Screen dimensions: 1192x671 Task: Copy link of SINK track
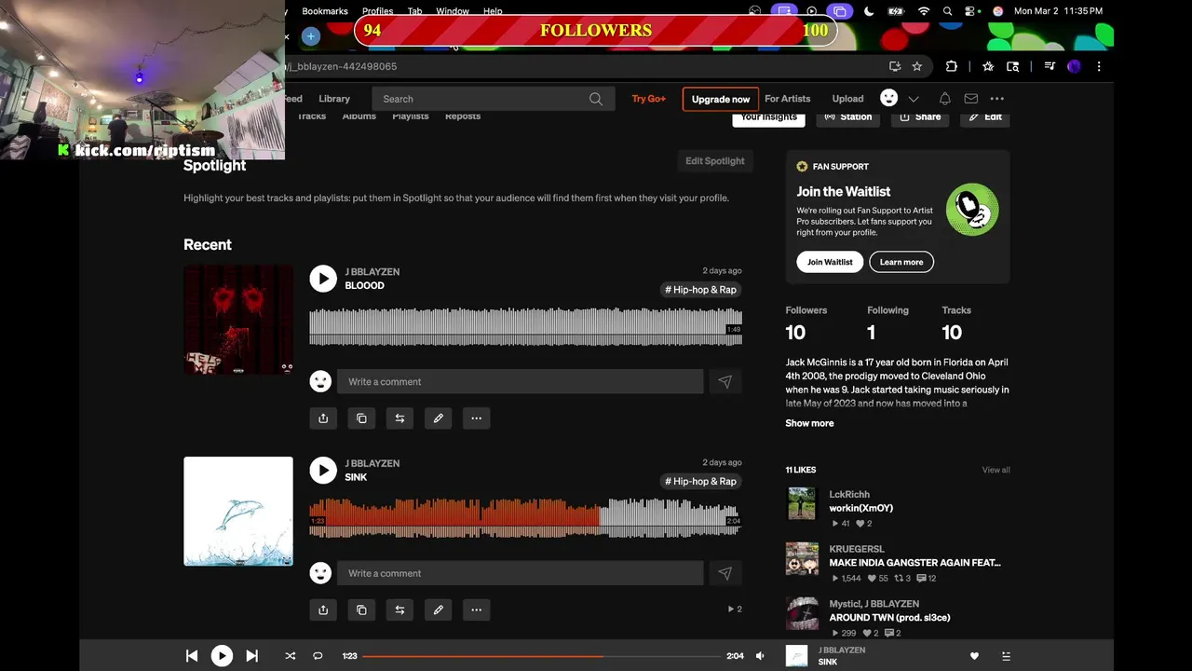(361, 610)
